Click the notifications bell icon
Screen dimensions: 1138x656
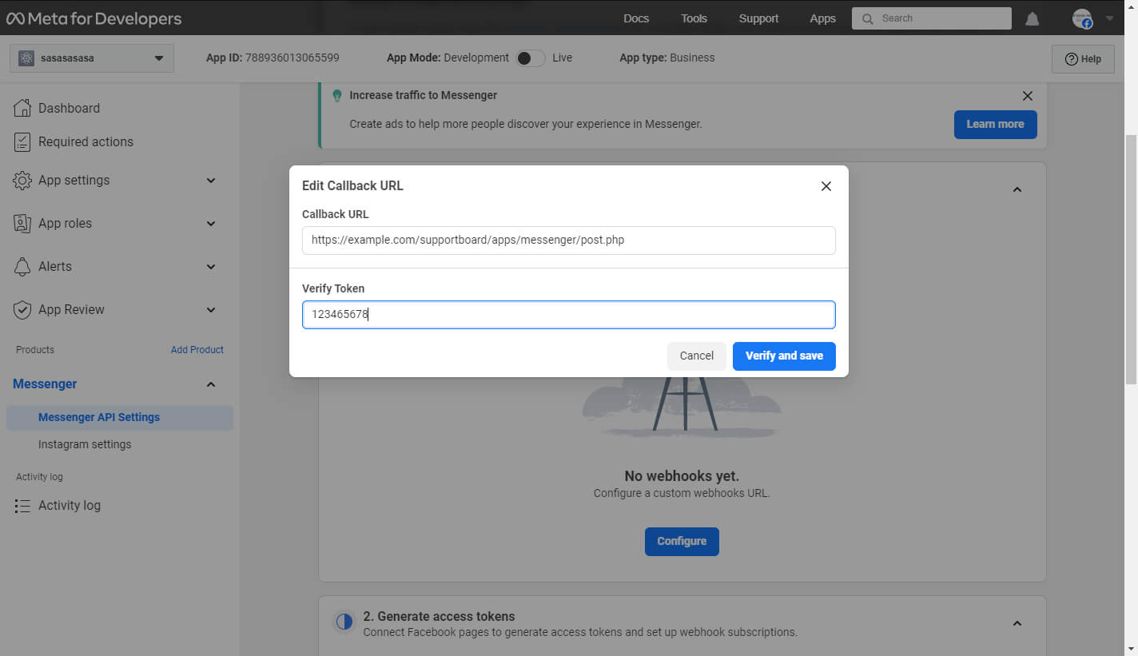coord(1032,18)
